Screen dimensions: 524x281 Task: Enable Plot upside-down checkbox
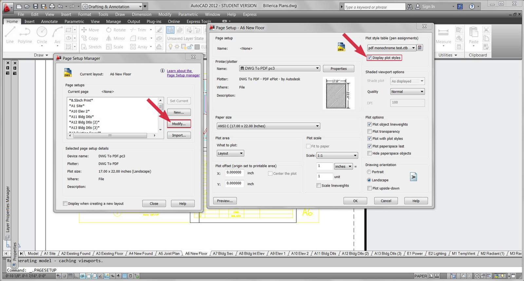pyautogui.click(x=369, y=188)
